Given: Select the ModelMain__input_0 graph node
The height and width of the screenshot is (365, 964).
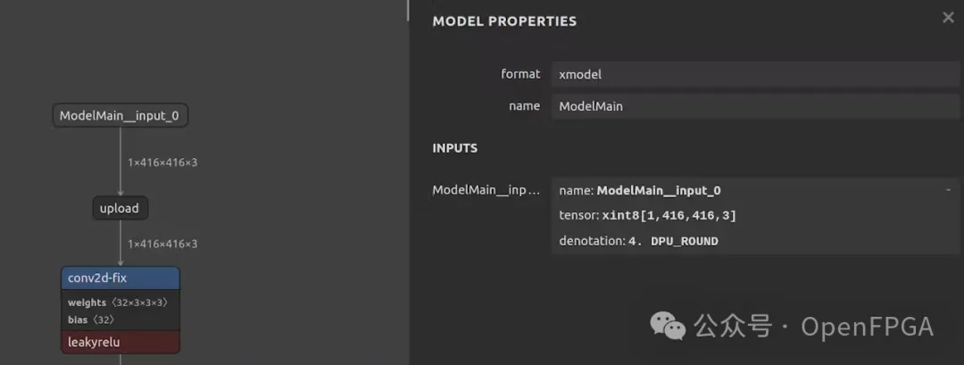Looking at the screenshot, I should click(x=120, y=116).
